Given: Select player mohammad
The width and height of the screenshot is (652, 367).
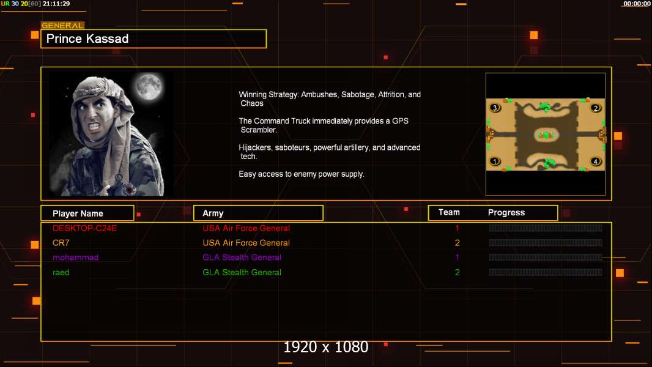Looking at the screenshot, I should pos(75,258).
